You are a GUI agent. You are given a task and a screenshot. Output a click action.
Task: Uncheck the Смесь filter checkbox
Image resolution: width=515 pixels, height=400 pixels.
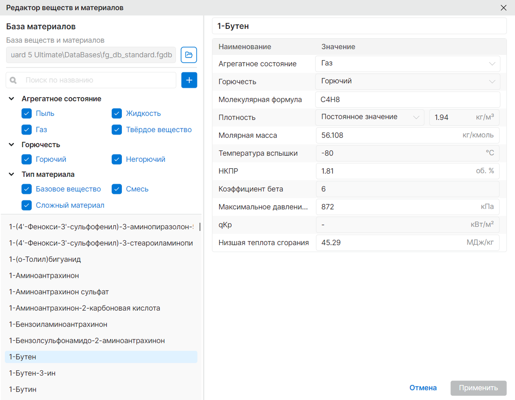(x=117, y=189)
